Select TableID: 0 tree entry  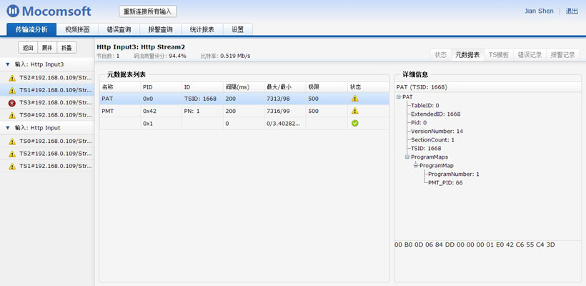[x=425, y=105]
